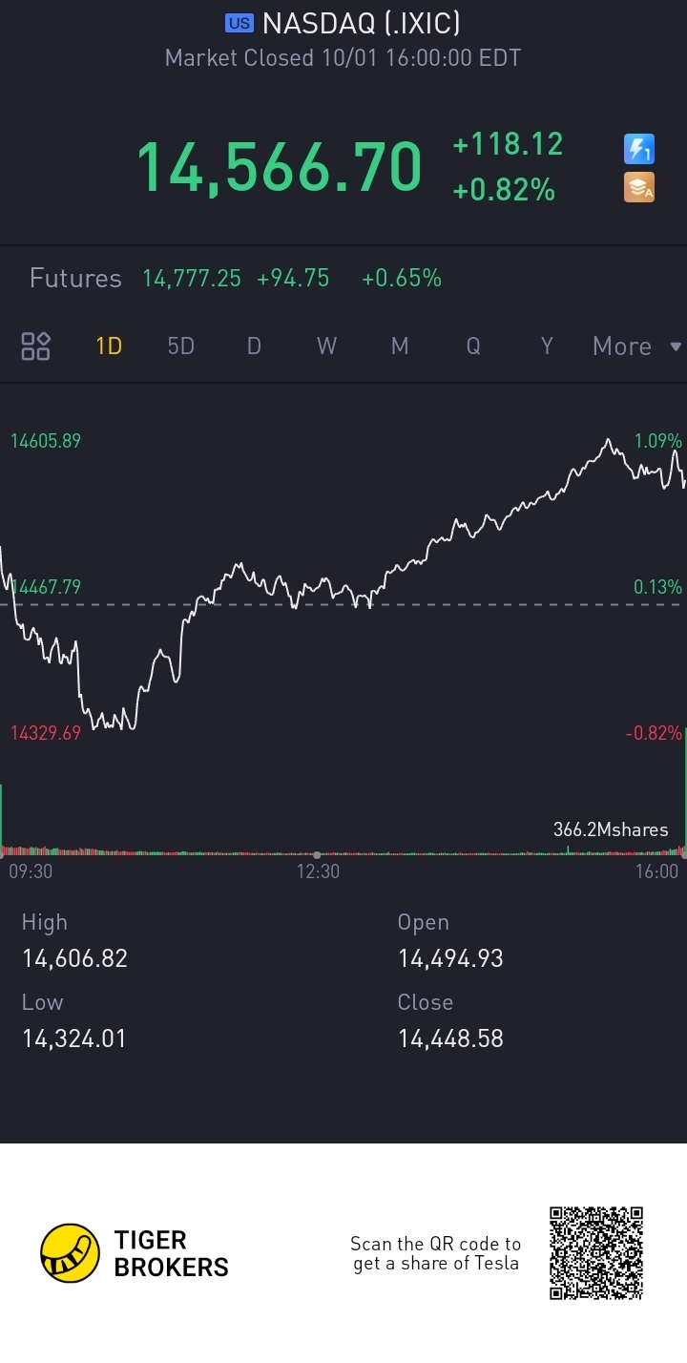687x1363 pixels.
Task: Tap the 366.2Mshares volume label
Action: click(611, 829)
